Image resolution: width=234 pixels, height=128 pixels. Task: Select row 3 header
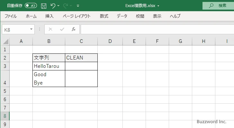(5, 66)
